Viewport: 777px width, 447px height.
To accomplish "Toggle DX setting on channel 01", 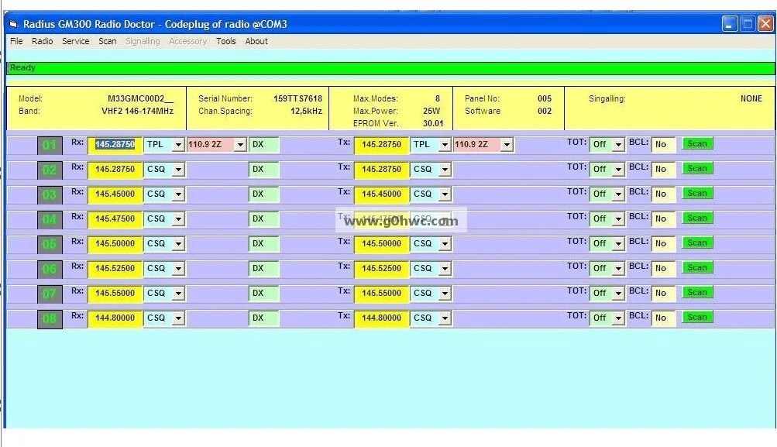I will click(263, 145).
